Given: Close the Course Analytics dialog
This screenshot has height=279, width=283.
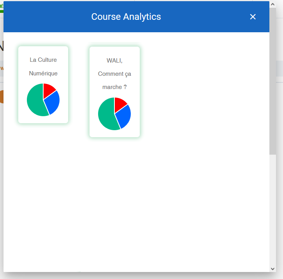Looking at the screenshot, I should pyautogui.click(x=253, y=17).
